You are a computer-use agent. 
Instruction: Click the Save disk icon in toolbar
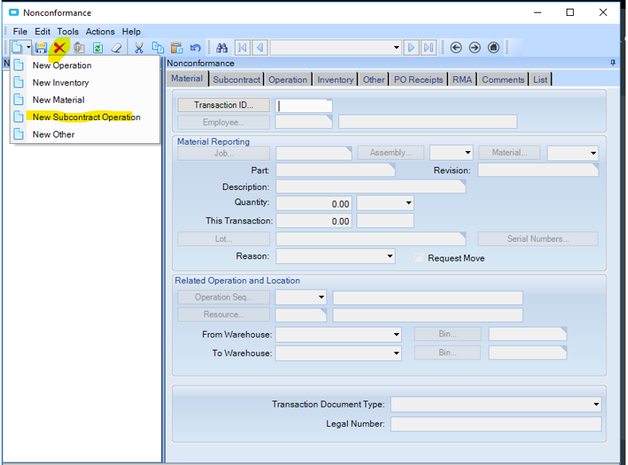coord(41,48)
